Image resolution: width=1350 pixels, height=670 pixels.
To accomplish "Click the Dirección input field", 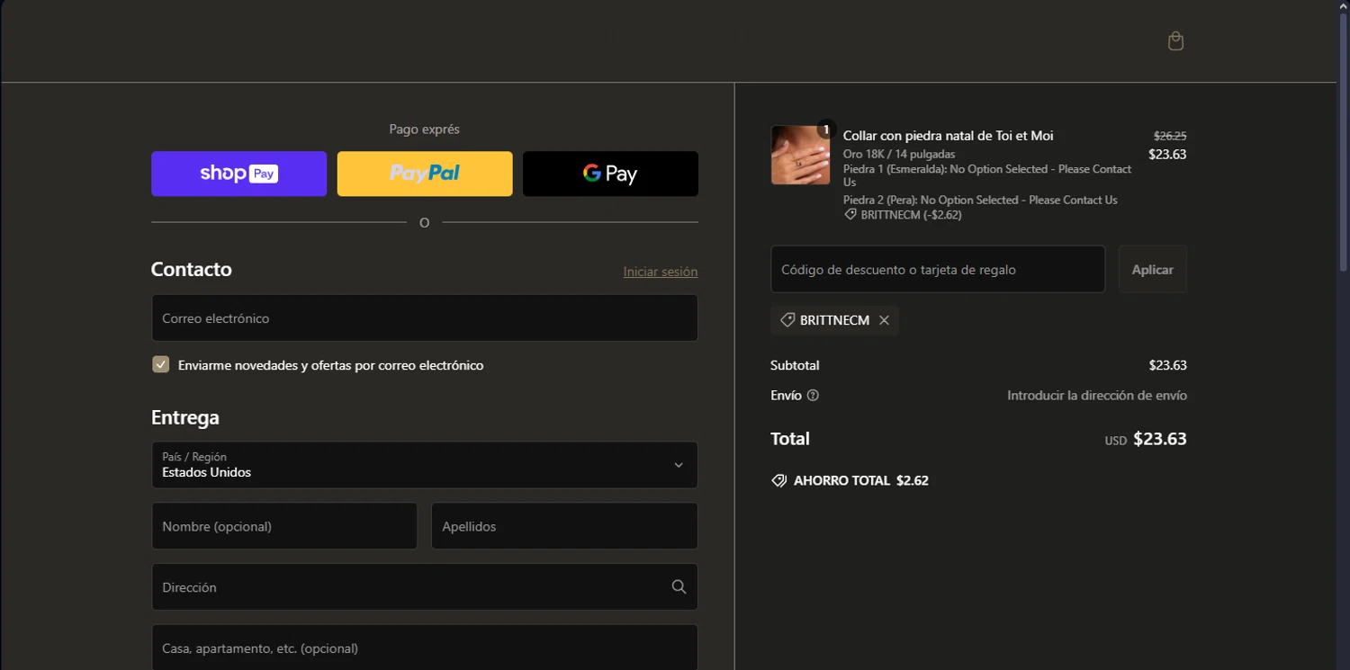I will [425, 587].
